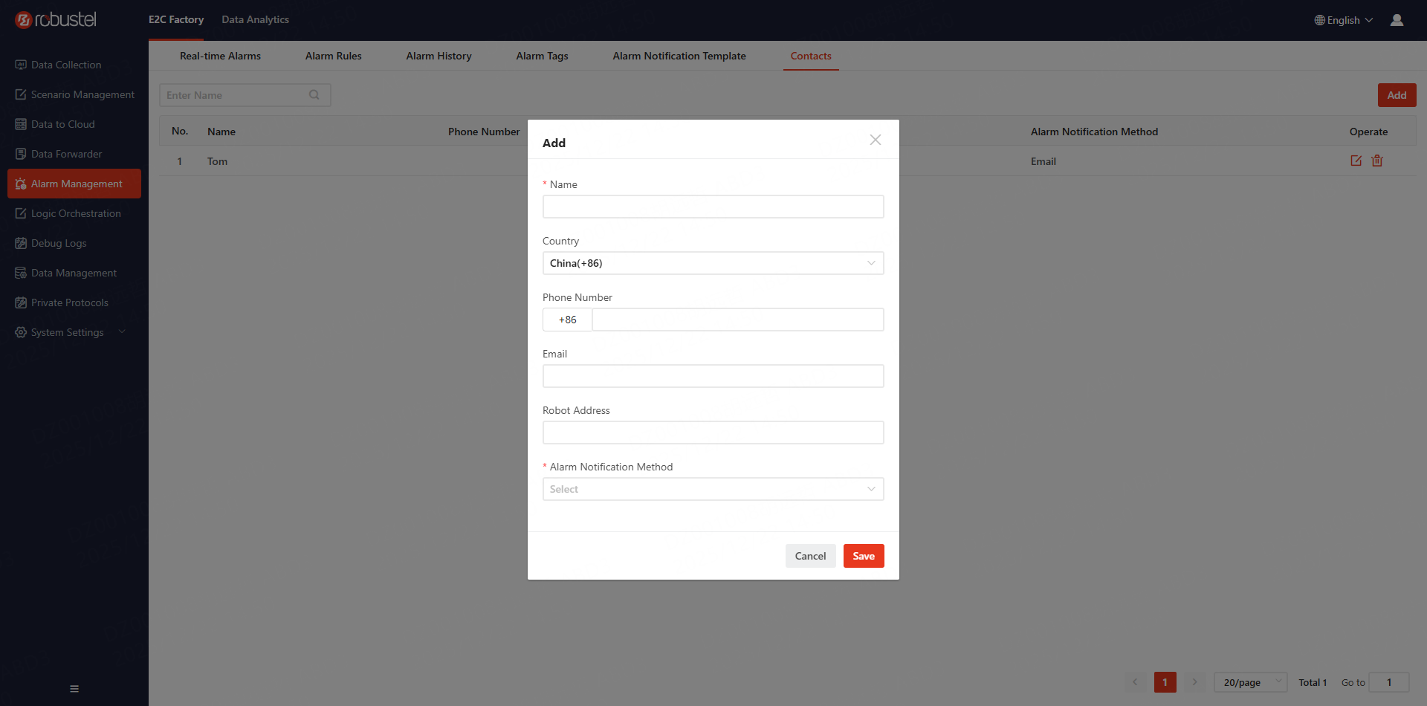Open the English language dropdown
This screenshot has height=706, width=1427.
1343,20
